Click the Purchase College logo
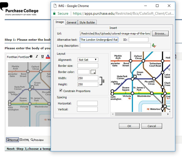Screen dimensions: 182x164 pos(19,9)
